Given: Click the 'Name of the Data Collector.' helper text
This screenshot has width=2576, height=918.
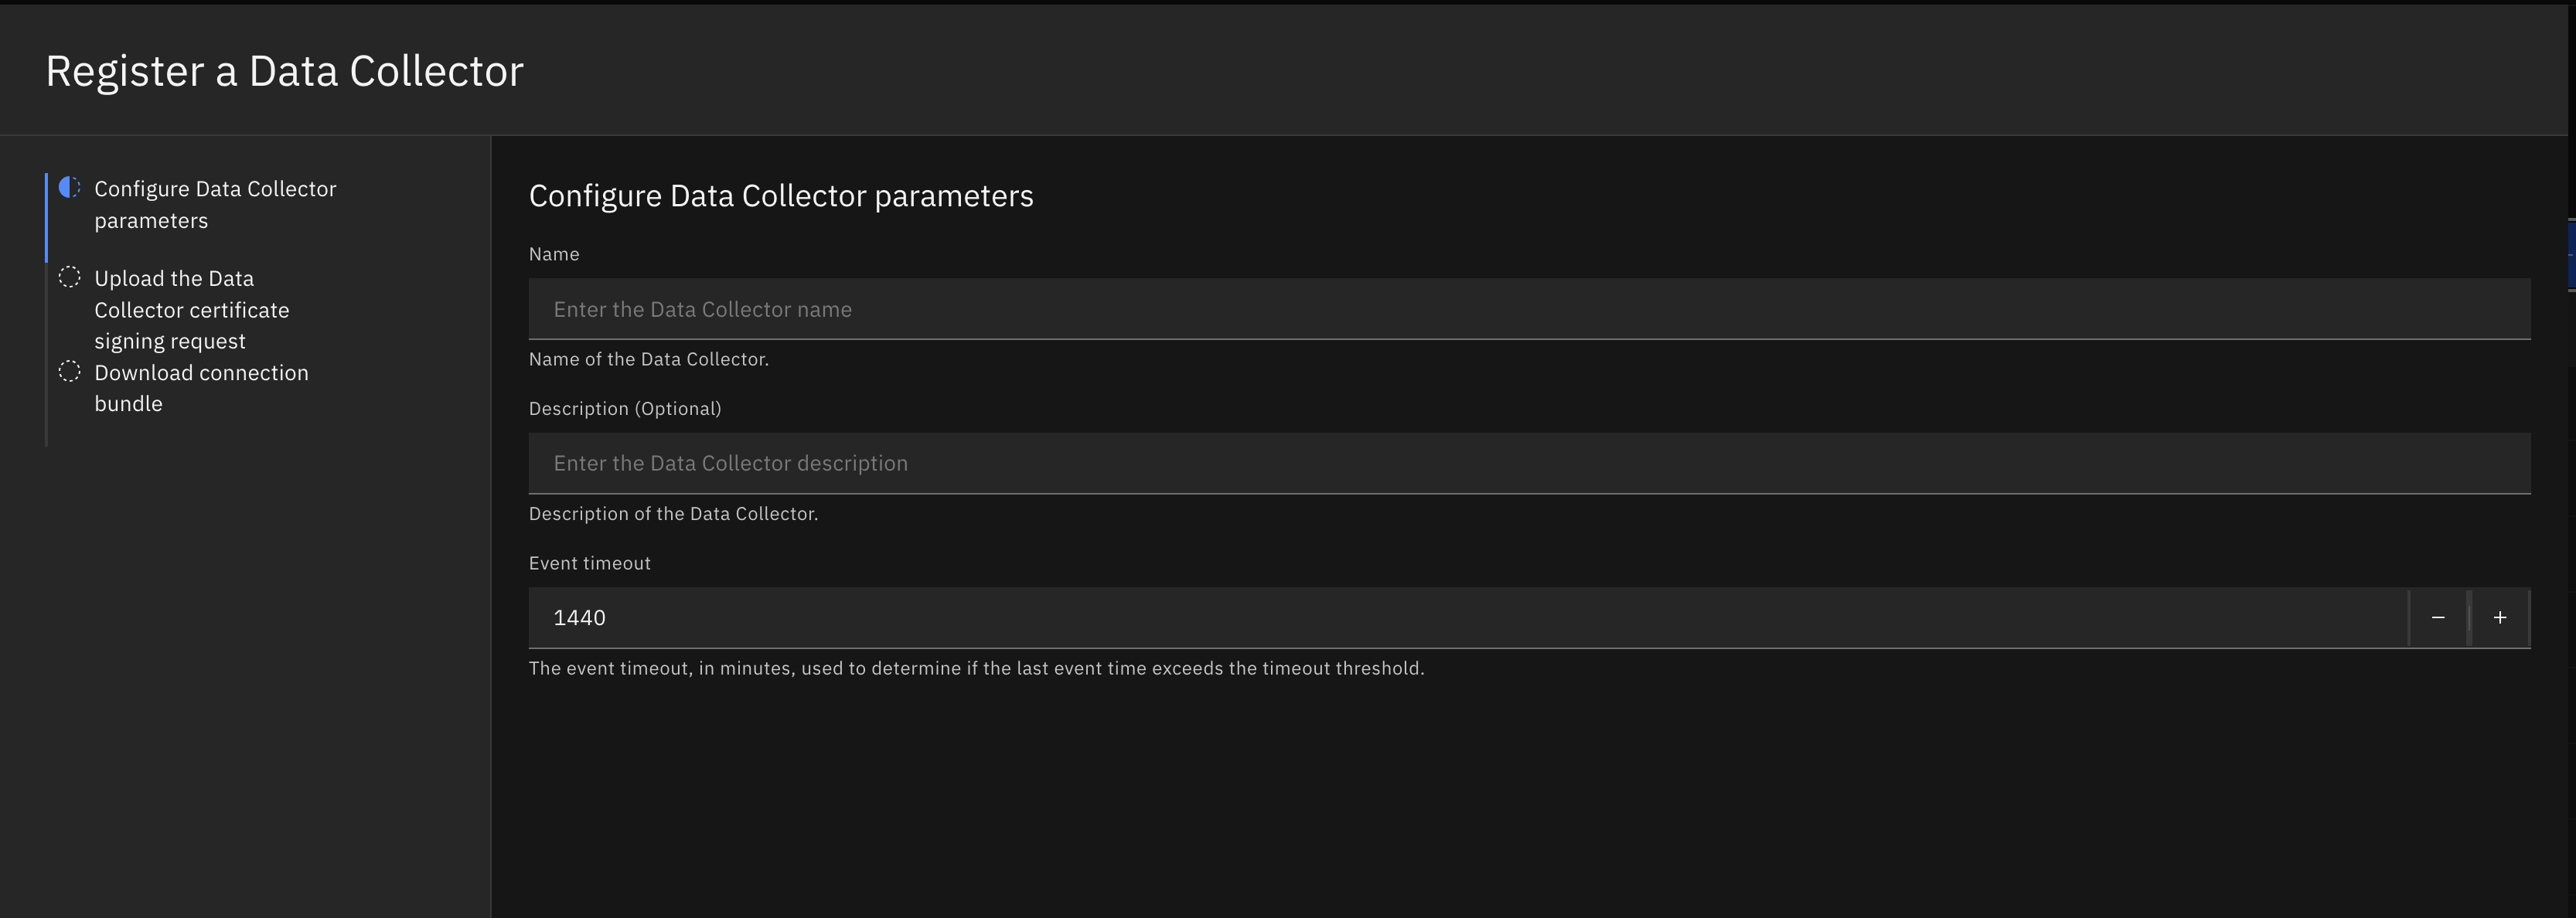Looking at the screenshot, I should [x=649, y=359].
